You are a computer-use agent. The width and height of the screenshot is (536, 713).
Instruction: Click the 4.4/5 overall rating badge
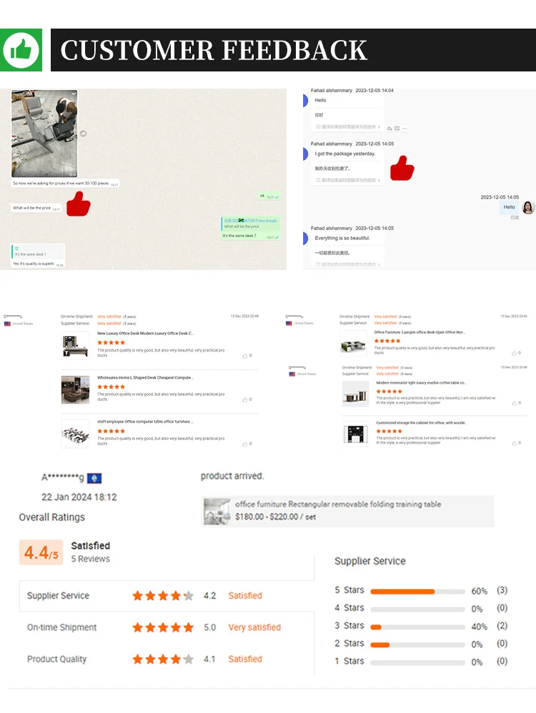tap(41, 552)
